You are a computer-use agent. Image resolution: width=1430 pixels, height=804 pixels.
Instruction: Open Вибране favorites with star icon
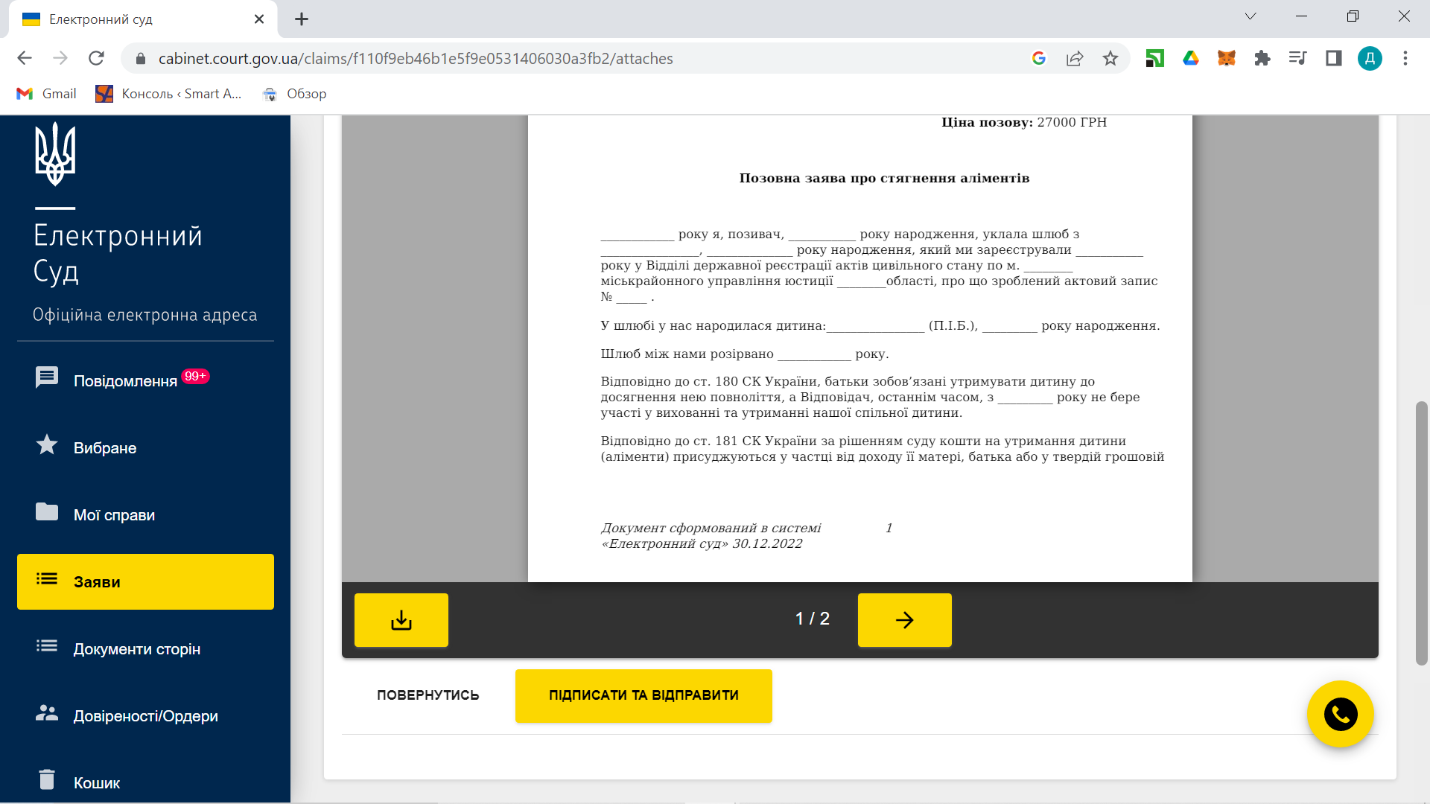click(104, 447)
